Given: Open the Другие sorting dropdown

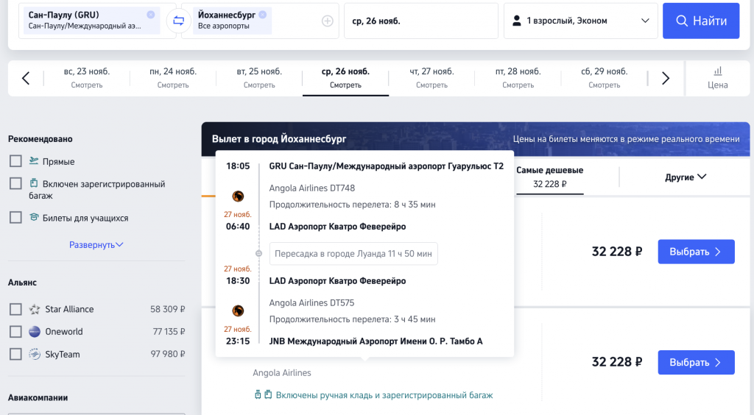Looking at the screenshot, I should (686, 177).
